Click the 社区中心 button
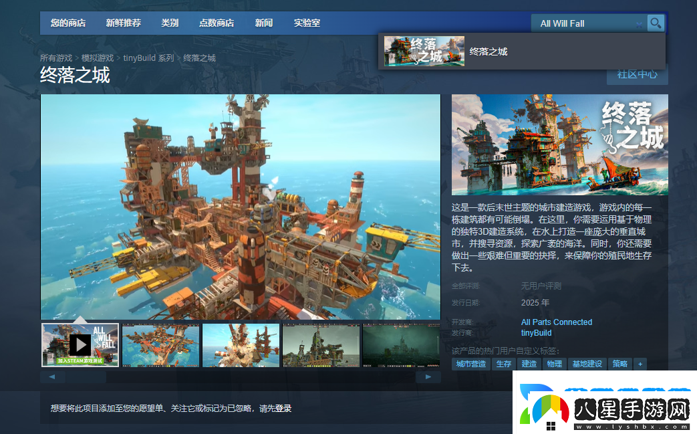The image size is (697, 434). (637, 74)
